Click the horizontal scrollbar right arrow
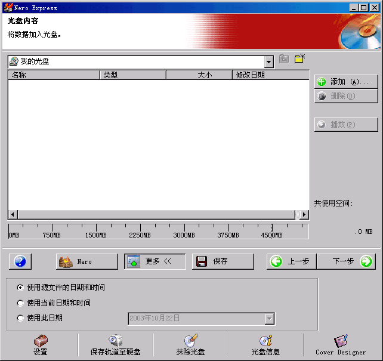This screenshot has width=383, height=361. click(304, 215)
